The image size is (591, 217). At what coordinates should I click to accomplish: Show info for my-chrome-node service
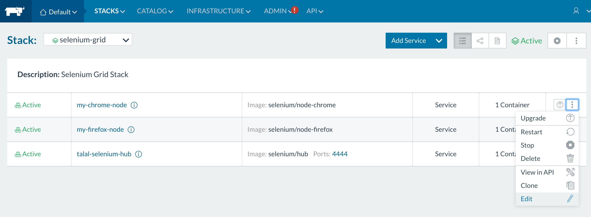[x=134, y=105]
